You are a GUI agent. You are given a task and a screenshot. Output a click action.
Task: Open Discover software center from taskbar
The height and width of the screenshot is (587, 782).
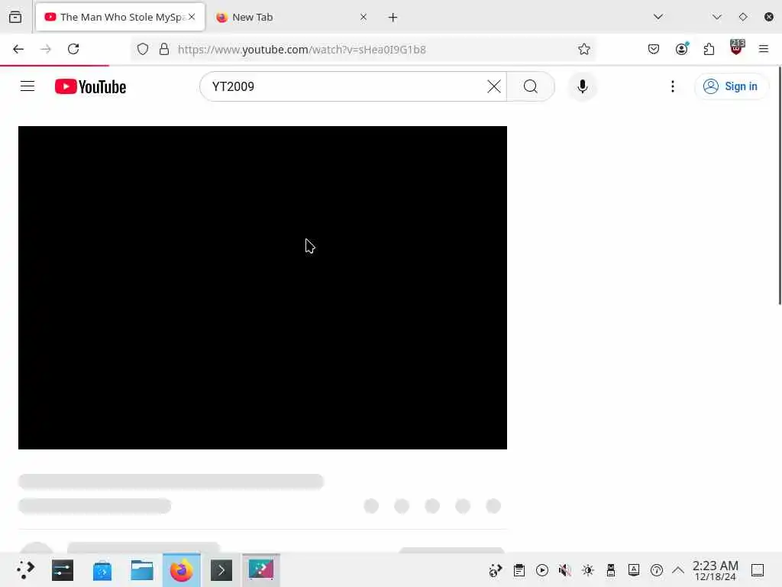tap(102, 570)
